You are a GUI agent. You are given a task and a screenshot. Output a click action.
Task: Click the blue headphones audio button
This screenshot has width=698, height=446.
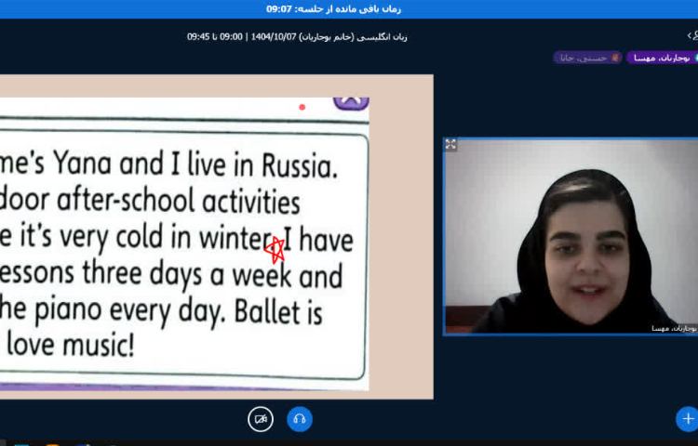click(300, 419)
